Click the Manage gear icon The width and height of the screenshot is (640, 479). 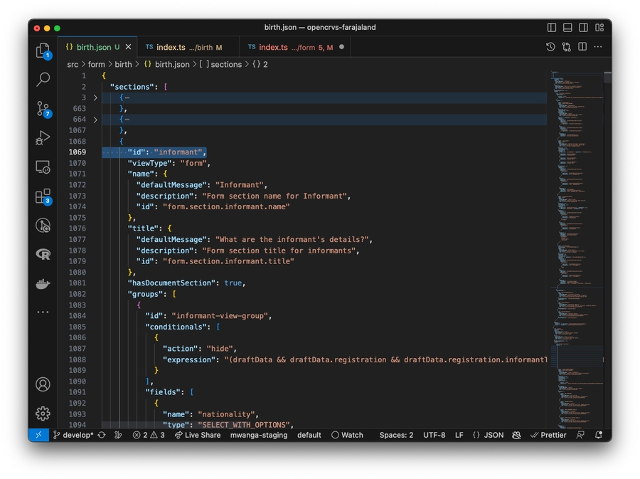tap(43, 413)
